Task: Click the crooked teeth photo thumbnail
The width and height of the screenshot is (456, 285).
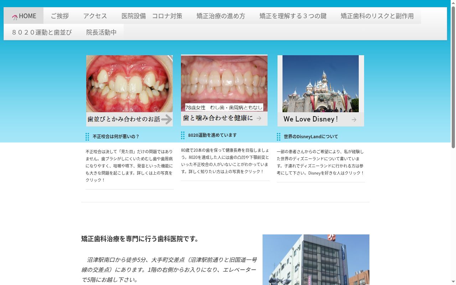Action: pyautogui.click(x=129, y=84)
